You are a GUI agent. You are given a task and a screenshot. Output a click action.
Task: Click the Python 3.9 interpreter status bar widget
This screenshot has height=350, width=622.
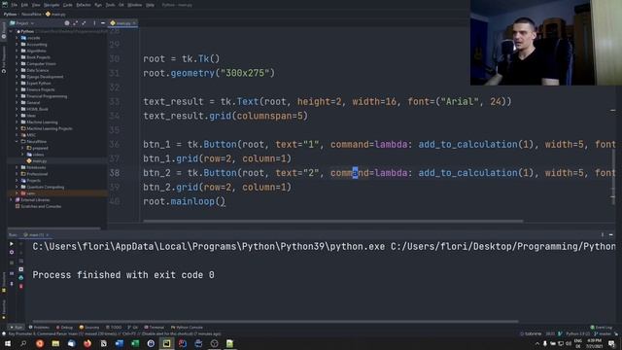577,333
